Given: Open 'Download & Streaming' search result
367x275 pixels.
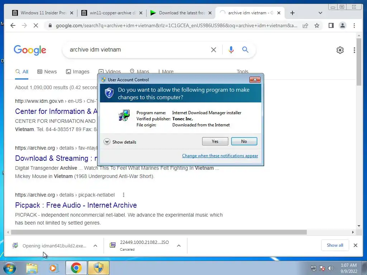Looking at the screenshot, I should pyautogui.click(x=56, y=158).
